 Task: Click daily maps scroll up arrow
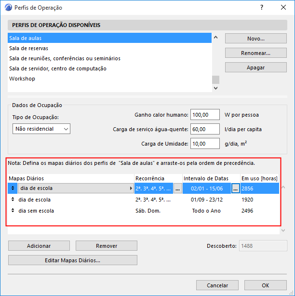click(x=283, y=187)
